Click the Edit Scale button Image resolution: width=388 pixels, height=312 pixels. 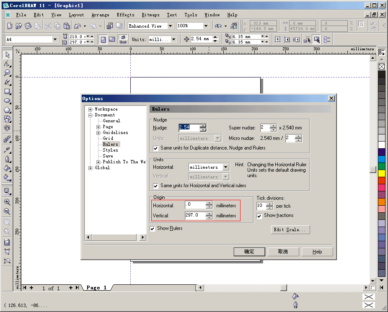pos(290,229)
